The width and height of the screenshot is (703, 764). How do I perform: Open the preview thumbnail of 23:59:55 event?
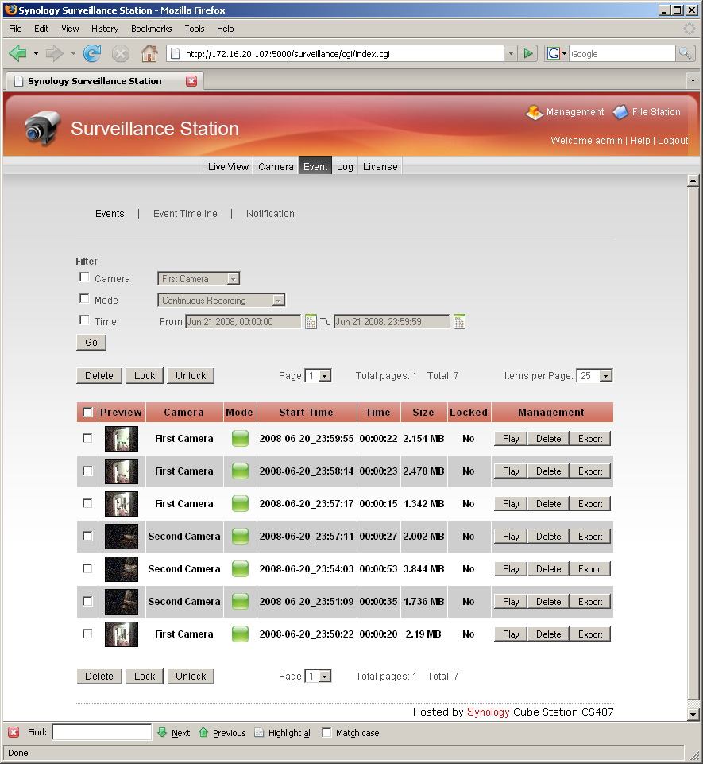point(122,439)
